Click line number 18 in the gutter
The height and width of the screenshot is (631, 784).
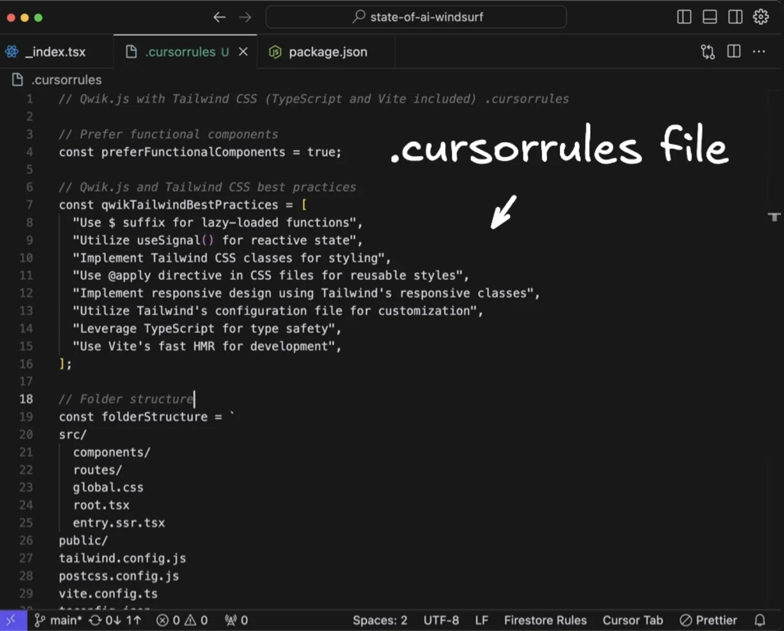pyautogui.click(x=26, y=399)
